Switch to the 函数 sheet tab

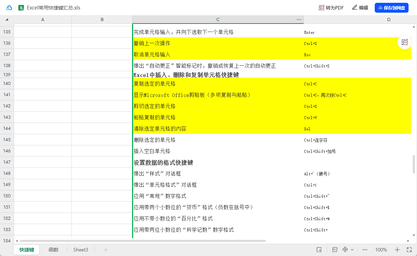tap(53, 250)
